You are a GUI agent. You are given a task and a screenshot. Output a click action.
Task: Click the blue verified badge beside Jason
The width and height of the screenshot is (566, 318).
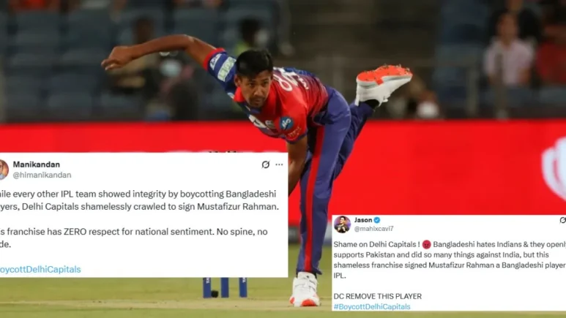[x=377, y=220]
